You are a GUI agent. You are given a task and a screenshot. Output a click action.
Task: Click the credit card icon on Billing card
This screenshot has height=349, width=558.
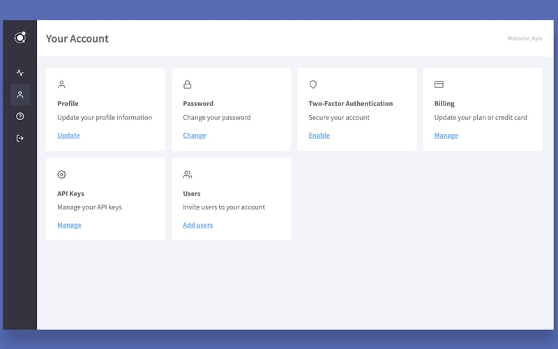point(439,84)
